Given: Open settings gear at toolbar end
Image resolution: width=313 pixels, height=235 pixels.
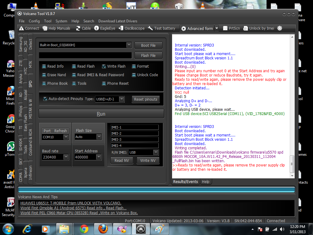Looking at the screenshot, I should tap(280, 28).
